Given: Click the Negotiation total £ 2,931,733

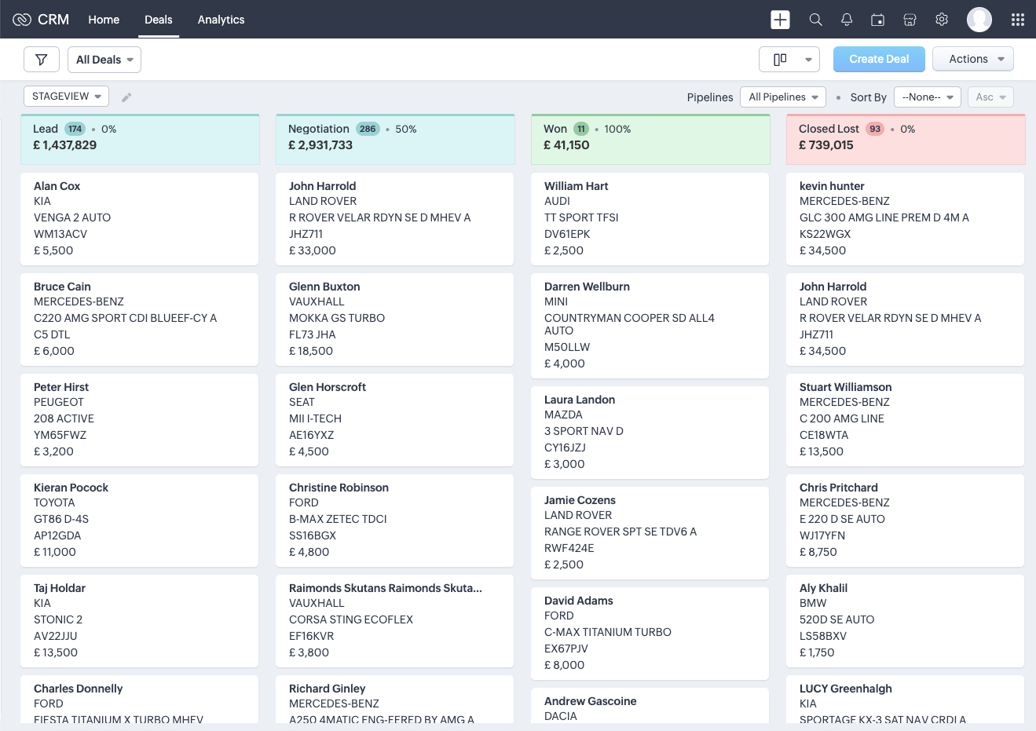Looking at the screenshot, I should pyautogui.click(x=320, y=145).
